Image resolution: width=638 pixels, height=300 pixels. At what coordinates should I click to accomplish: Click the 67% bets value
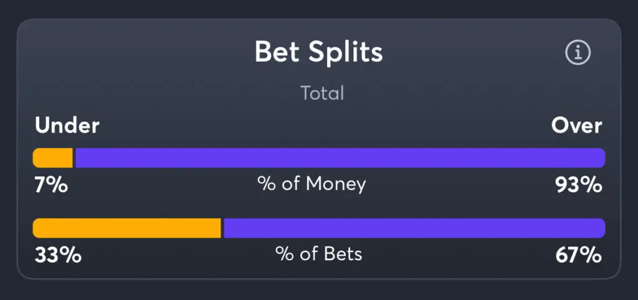pyautogui.click(x=579, y=256)
